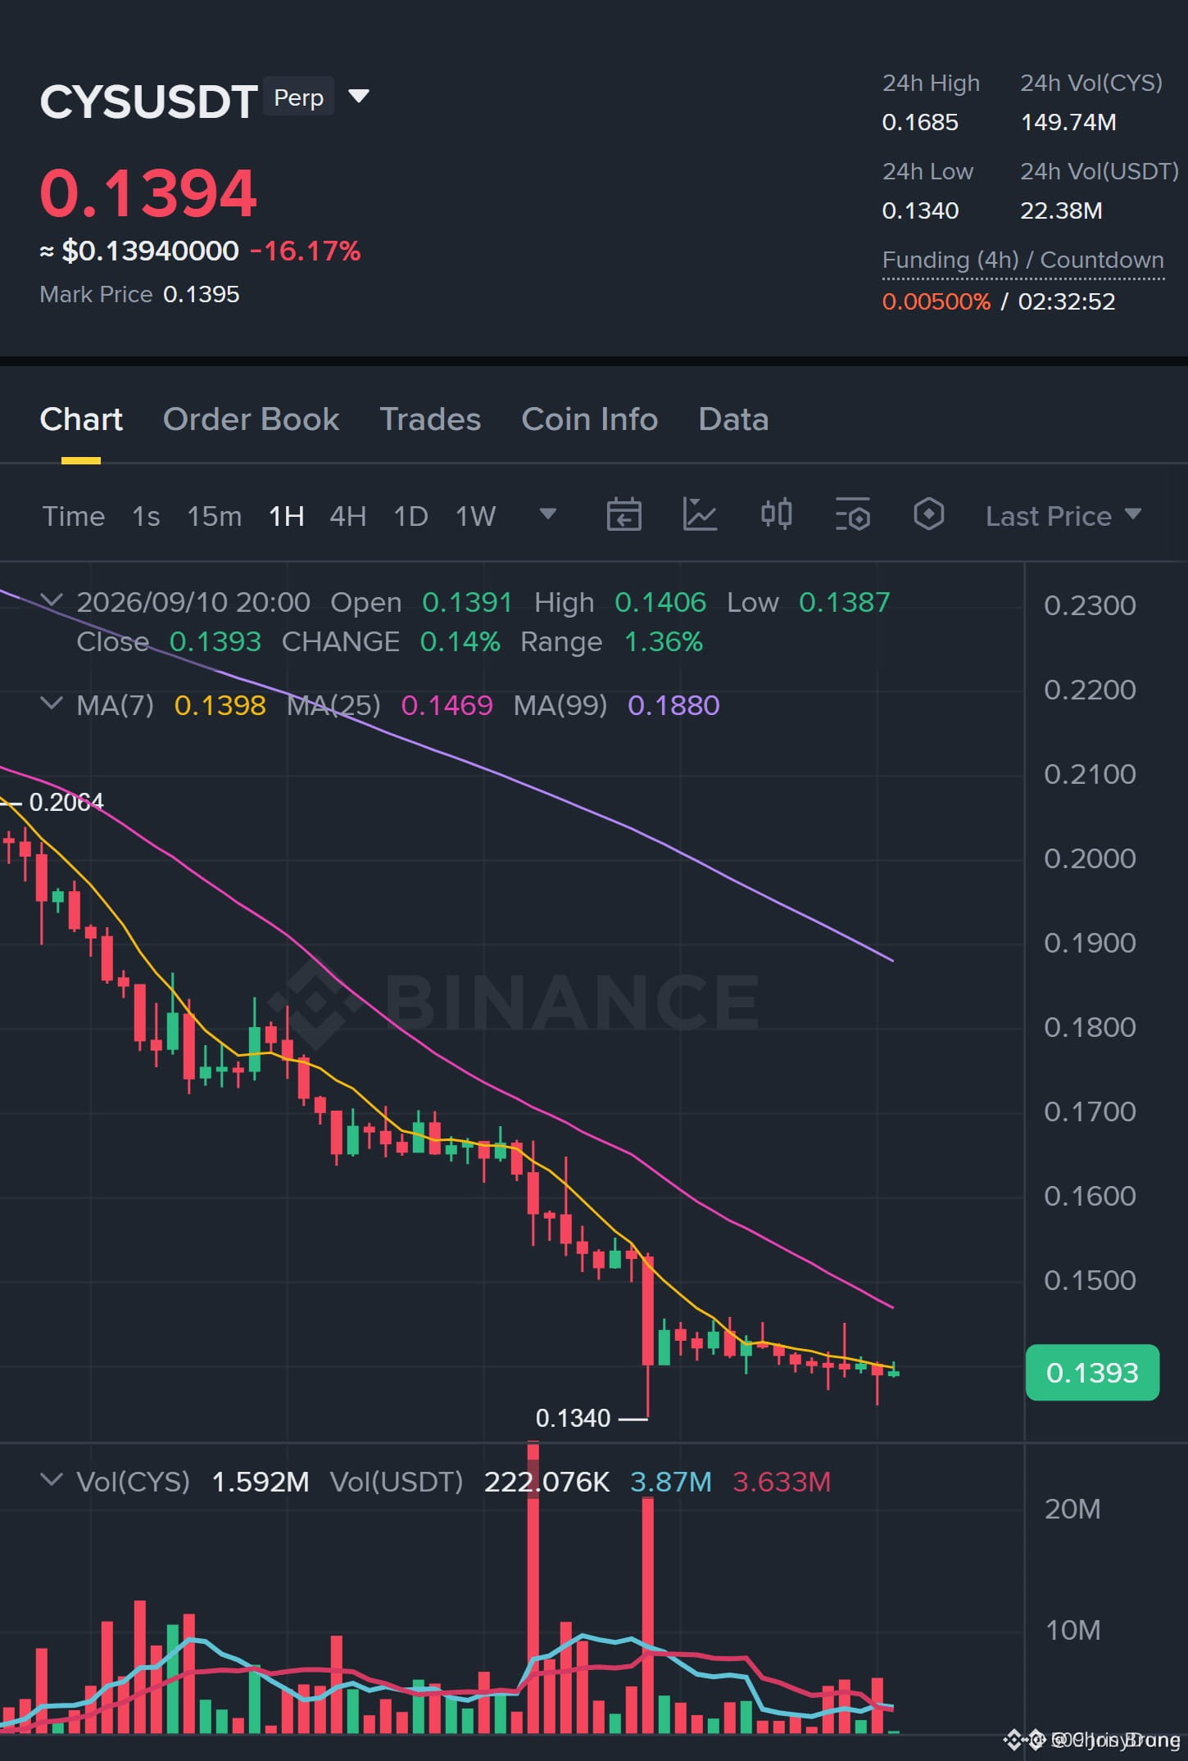Expand the more time intervals dropdown
The height and width of the screenshot is (1761, 1188).
pyautogui.click(x=547, y=514)
